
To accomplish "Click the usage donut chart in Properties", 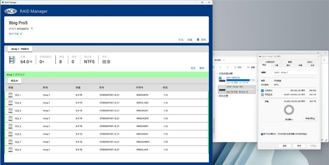I will 289,110.
